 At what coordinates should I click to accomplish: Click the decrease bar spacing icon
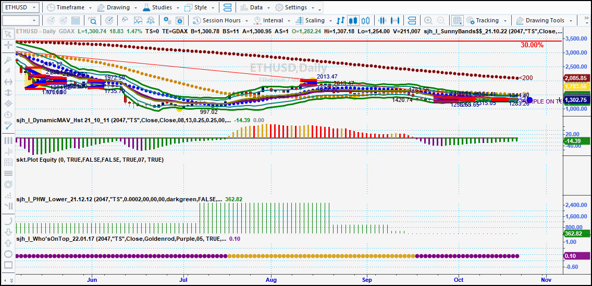(x=383, y=20)
